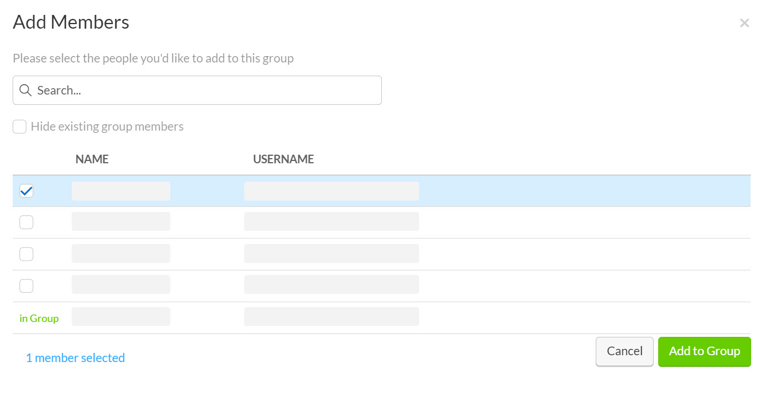
Task: Click the 'Please select the people' instruction text
Action: click(x=153, y=58)
